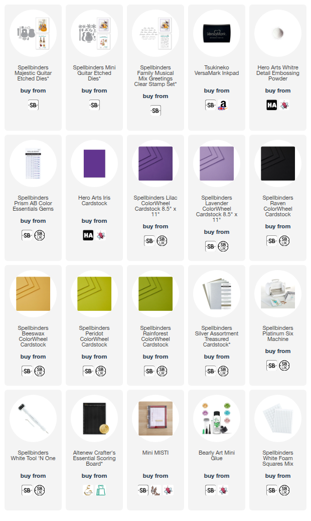
Task: Open Platinum Six Machine product thumbnail
Action: [x=278, y=294]
